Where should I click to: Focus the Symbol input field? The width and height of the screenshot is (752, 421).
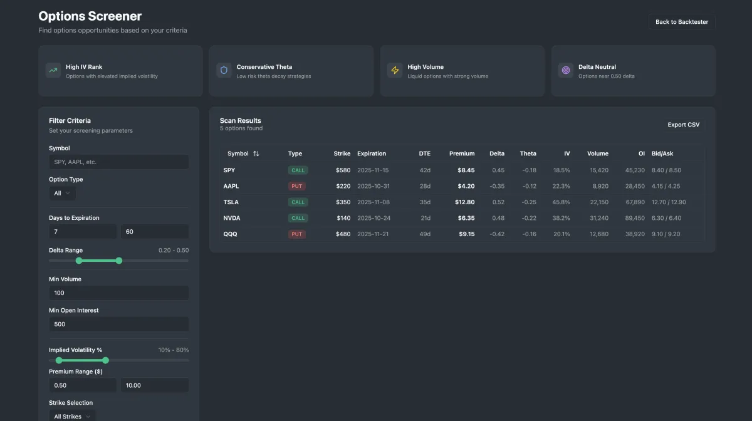click(118, 162)
